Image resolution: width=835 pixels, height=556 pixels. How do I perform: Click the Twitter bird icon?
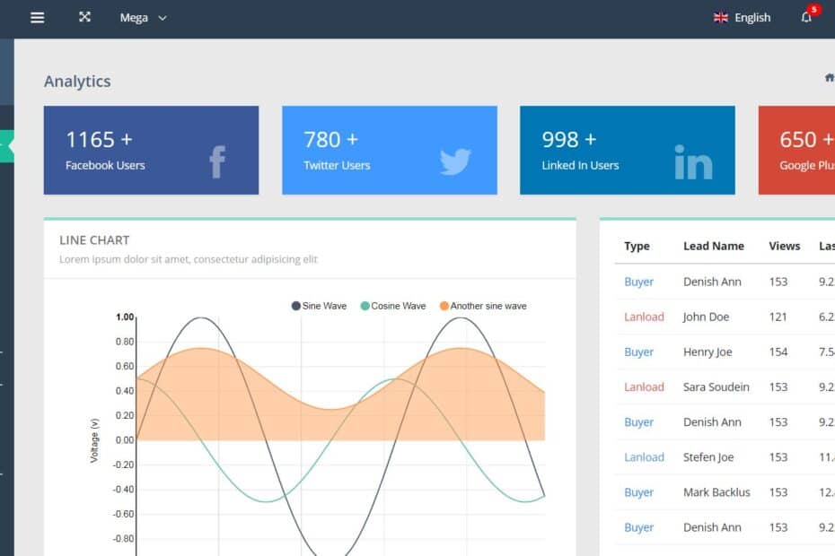coord(455,161)
